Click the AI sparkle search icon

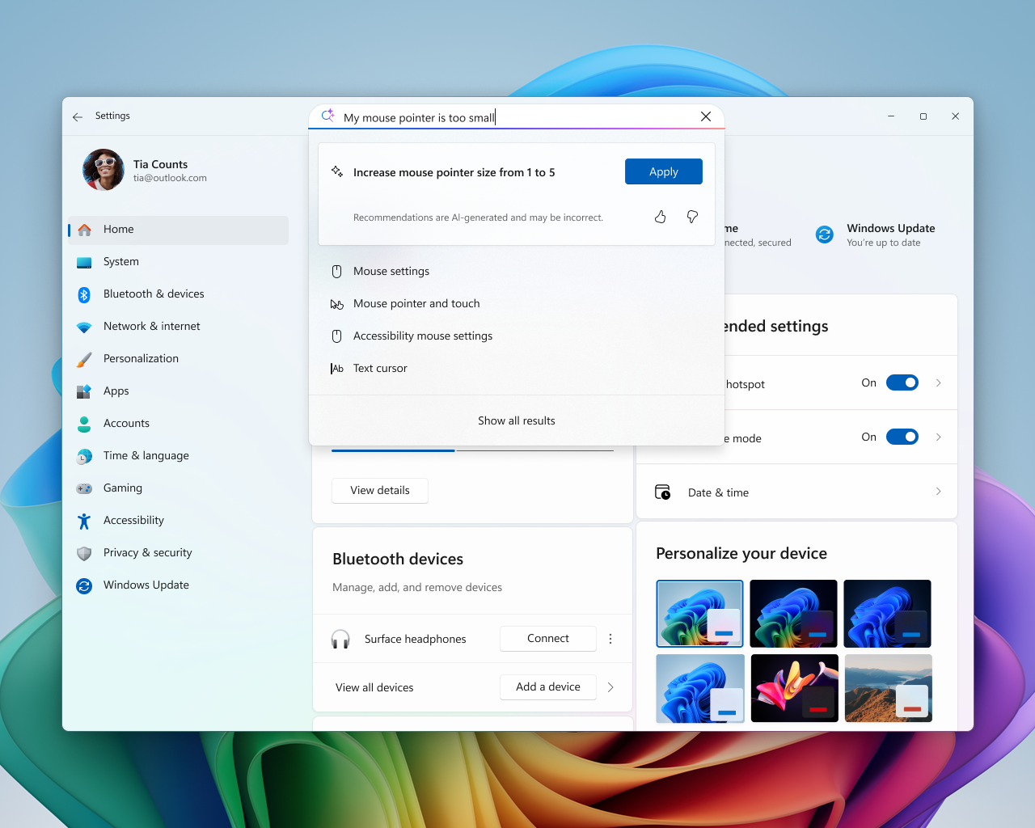(x=328, y=116)
